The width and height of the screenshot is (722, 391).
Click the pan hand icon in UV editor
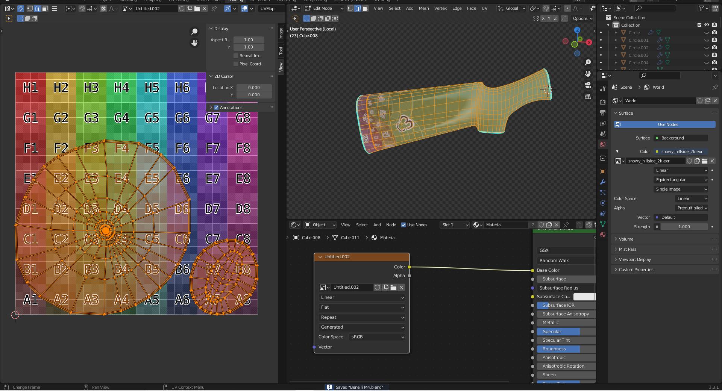(194, 43)
